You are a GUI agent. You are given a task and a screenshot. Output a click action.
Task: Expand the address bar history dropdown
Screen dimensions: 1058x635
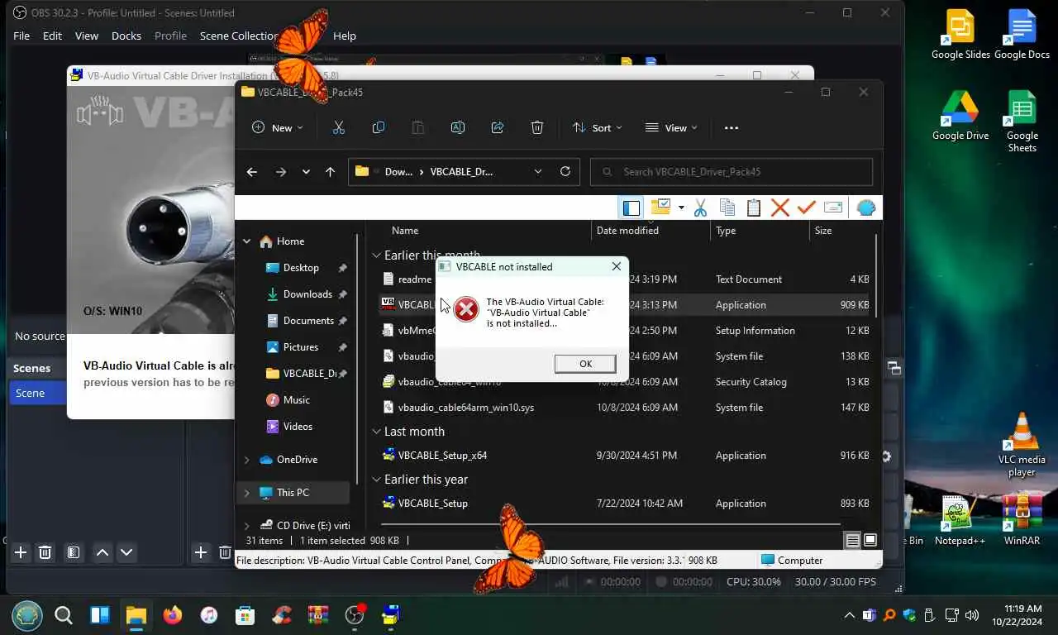[538, 172]
